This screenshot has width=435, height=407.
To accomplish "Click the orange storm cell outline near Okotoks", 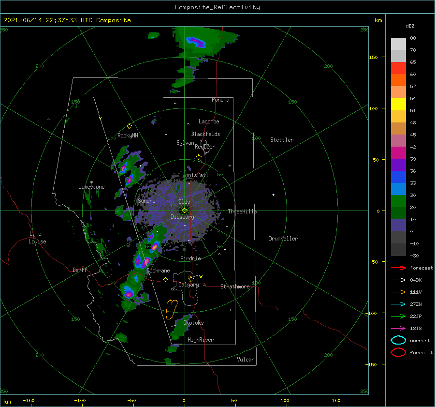I will click(x=172, y=309).
